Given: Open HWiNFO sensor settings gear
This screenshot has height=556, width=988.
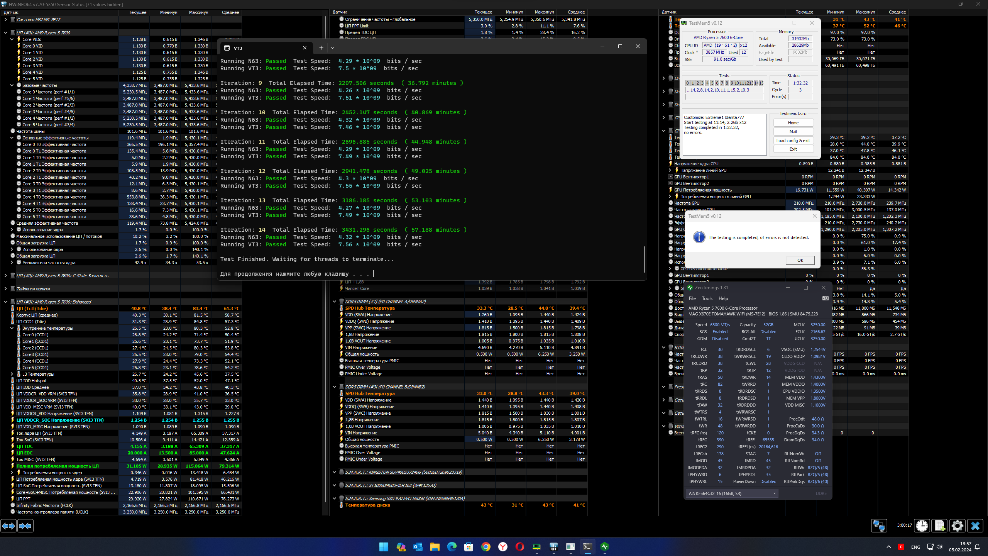Looking at the screenshot, I should (x=958, y=525).
